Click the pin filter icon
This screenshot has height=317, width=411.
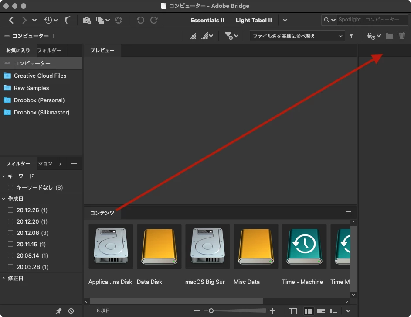pyautogui.click(x=58, y=311)
